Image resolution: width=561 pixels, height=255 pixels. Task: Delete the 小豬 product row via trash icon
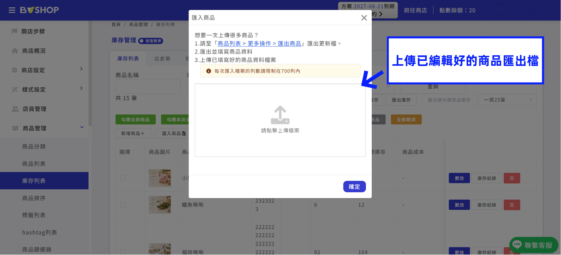(512, 178)
